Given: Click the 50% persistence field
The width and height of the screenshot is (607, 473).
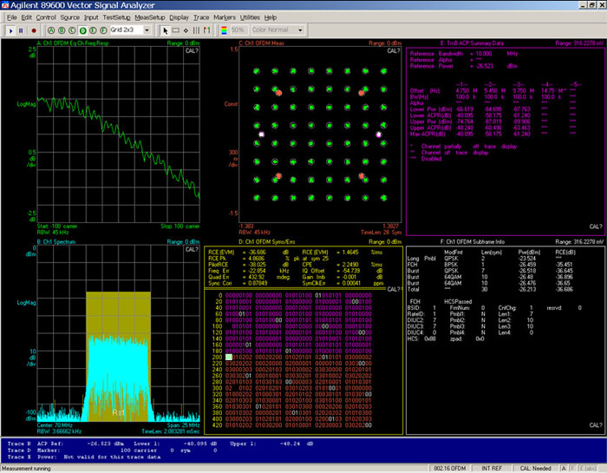Looking at the screenshot, I should (238, 30).
